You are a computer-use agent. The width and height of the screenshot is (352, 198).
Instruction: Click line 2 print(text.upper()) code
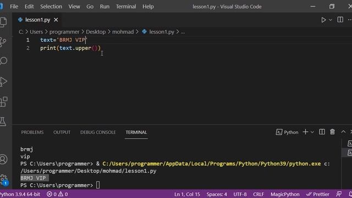click(x=70, y=48)
